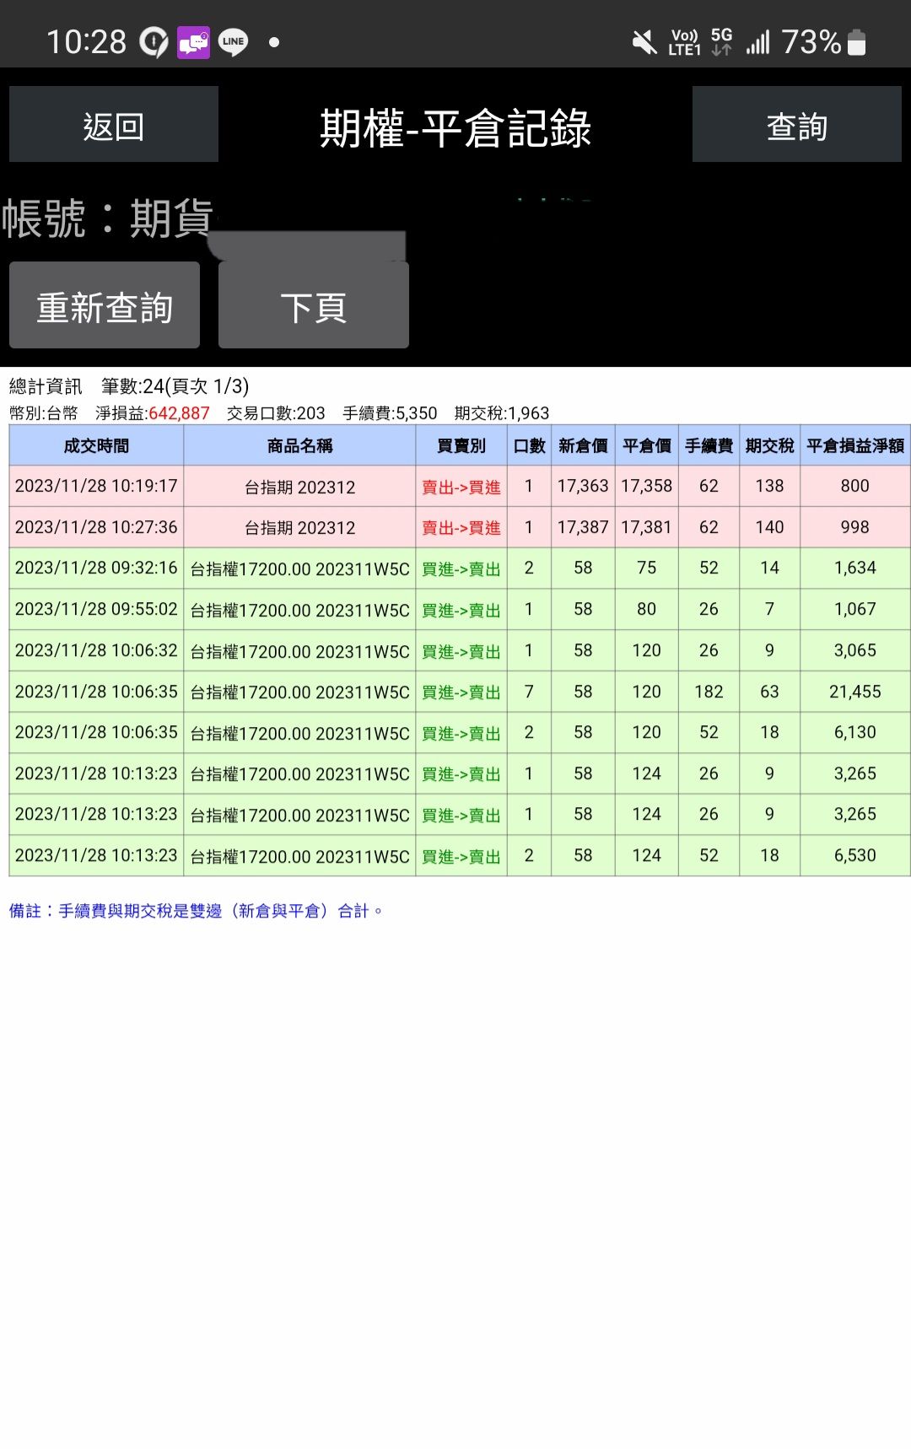911x1449 pixels.
Task: Tap 賣出->買進 in the 10:19:17 row
Action: coord(461,487)
